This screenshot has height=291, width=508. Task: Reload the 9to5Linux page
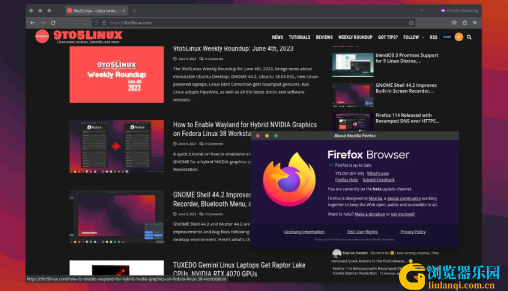53,23
